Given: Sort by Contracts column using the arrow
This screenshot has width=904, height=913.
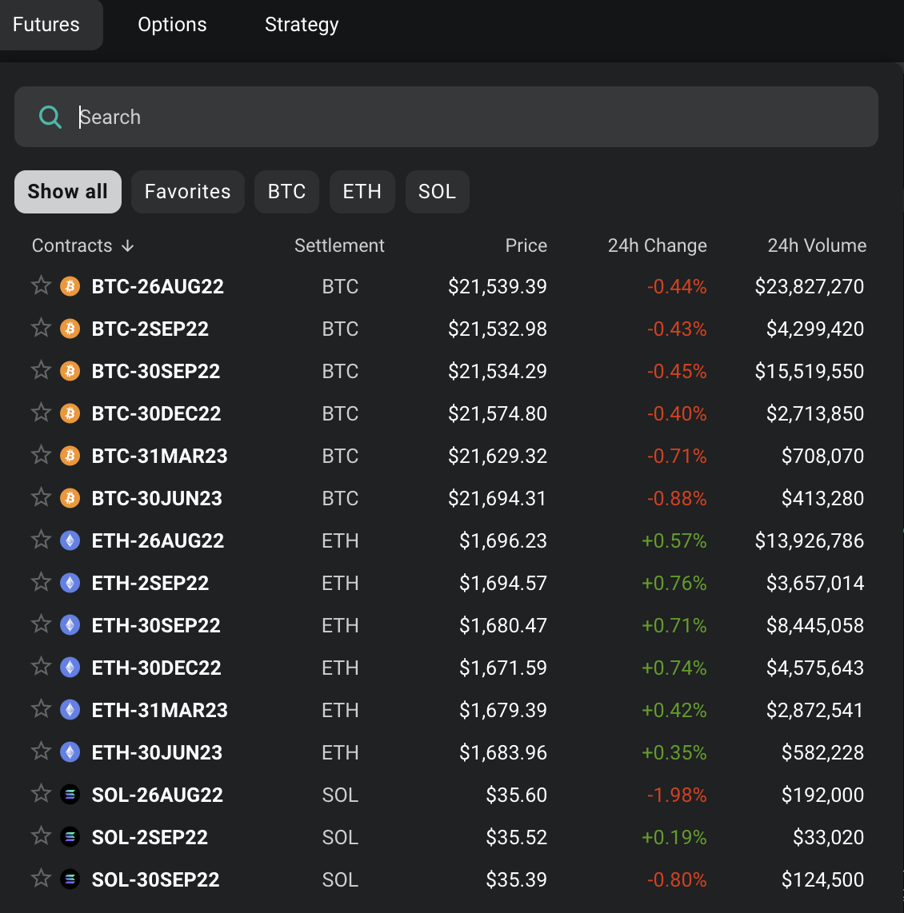Looking at the screenshot, I should point(128,246).
